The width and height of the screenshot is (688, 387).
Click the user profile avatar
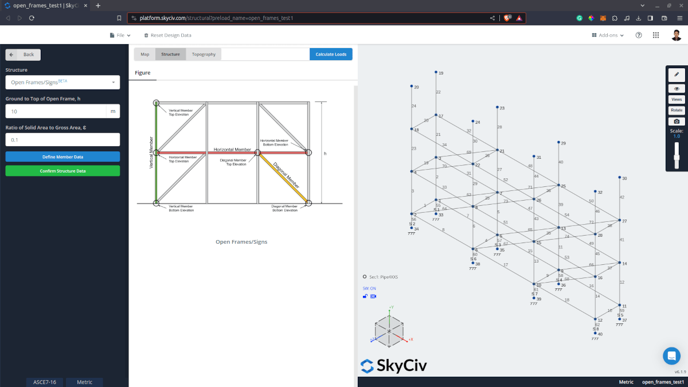click(677, 35)
